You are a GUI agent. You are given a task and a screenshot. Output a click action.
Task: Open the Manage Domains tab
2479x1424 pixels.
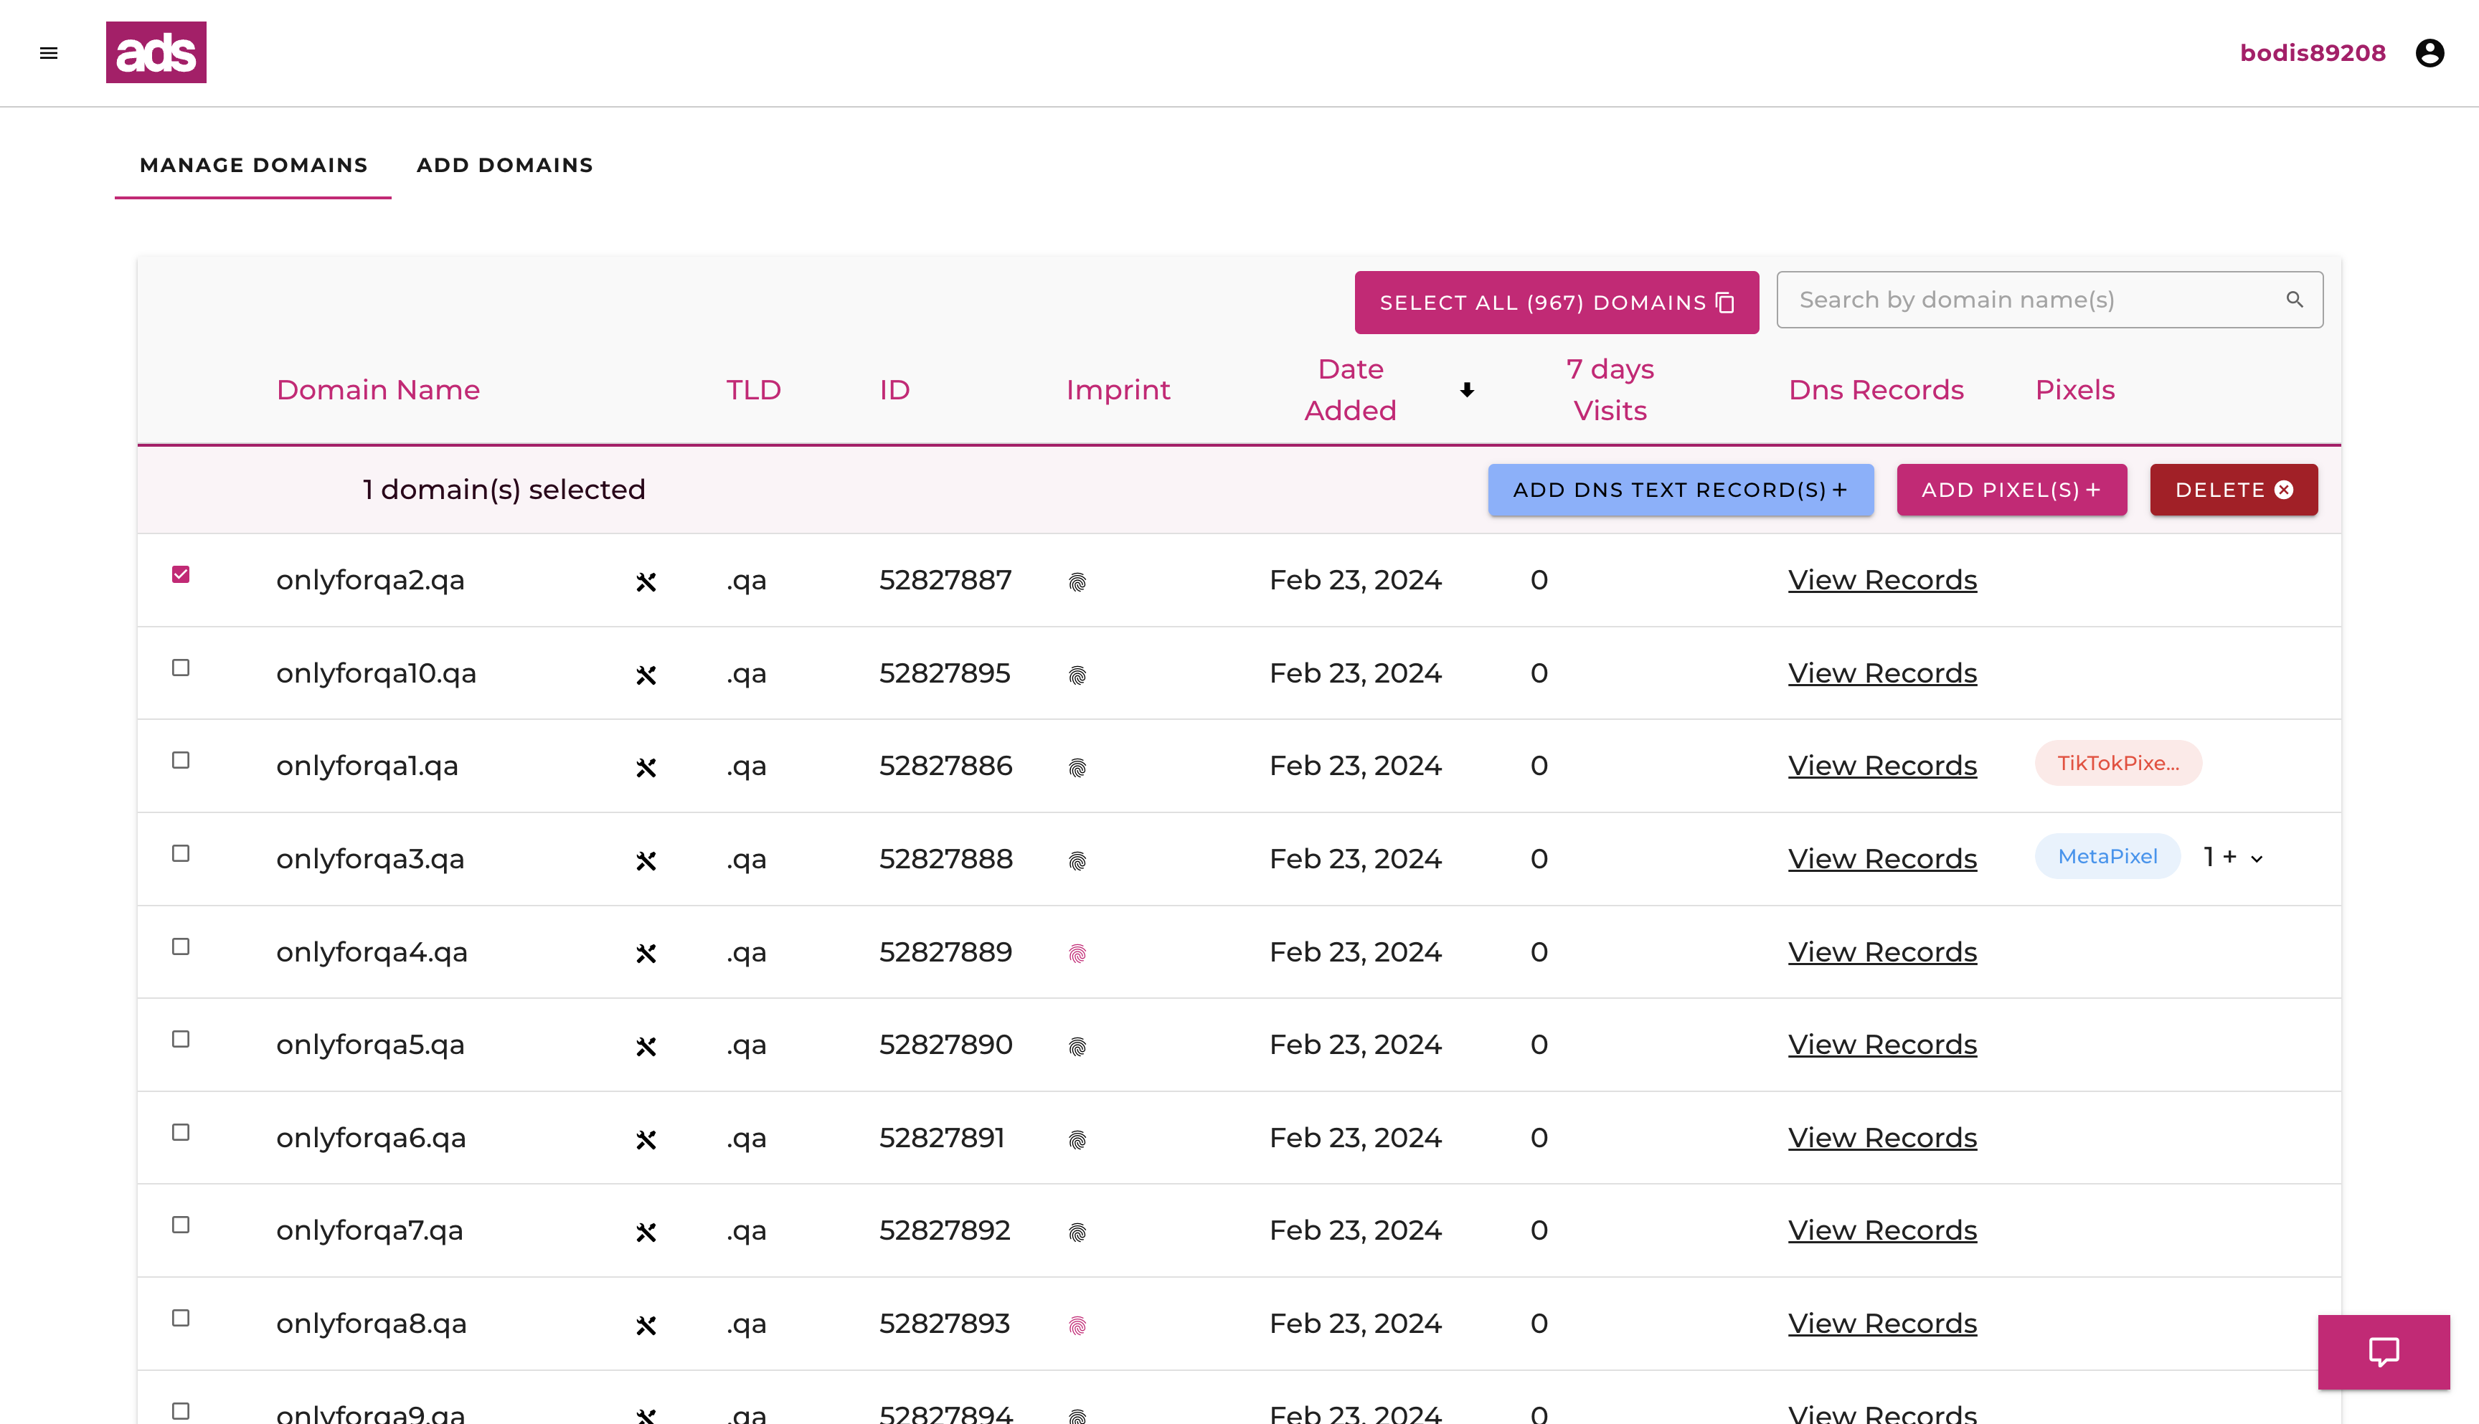tap(253, 166)
